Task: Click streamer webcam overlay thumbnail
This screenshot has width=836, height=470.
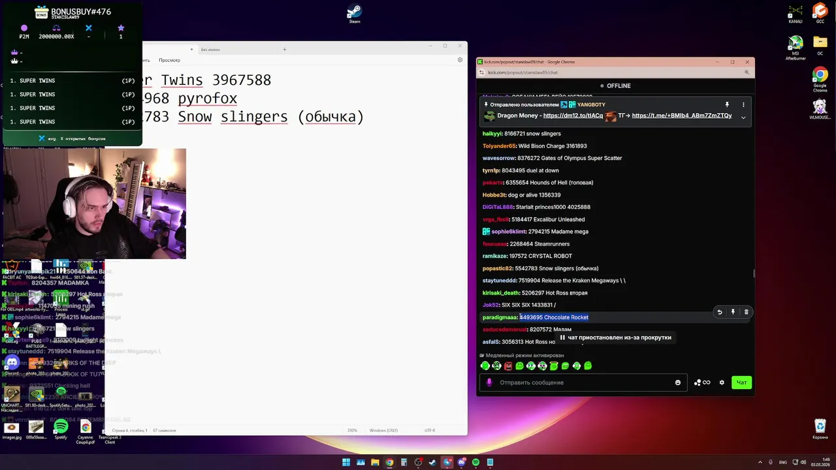Action: (x=95, y=204)
